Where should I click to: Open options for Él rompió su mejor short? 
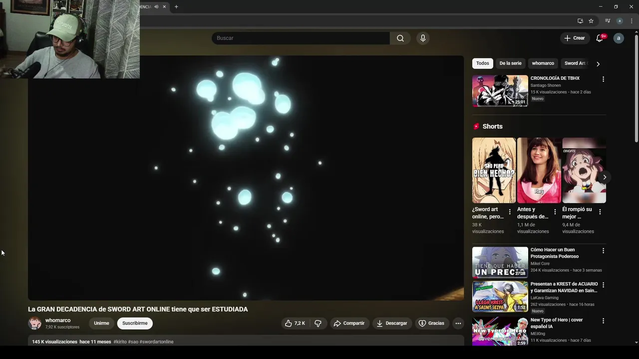point(600,212)
